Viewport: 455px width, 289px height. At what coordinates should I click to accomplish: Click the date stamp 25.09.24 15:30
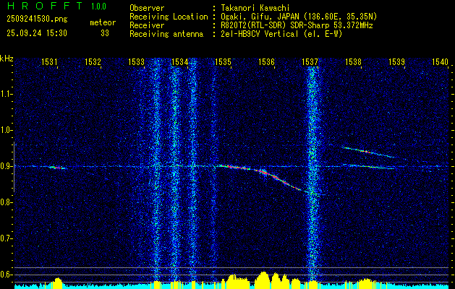37,33
